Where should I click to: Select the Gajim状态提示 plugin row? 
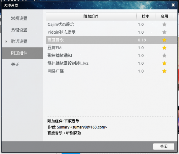(x=111, y=24)
